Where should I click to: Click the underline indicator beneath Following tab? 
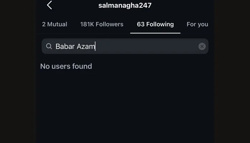(155, 33)
